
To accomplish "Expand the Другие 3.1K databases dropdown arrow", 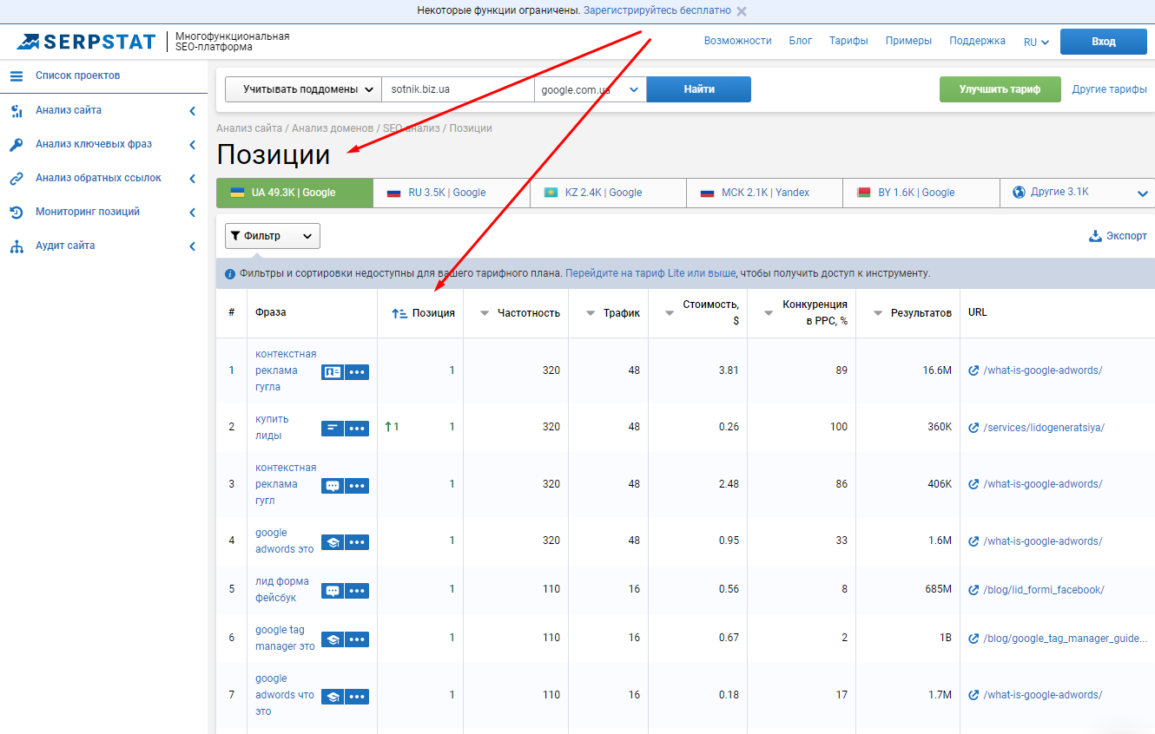I will (1143, 193).
